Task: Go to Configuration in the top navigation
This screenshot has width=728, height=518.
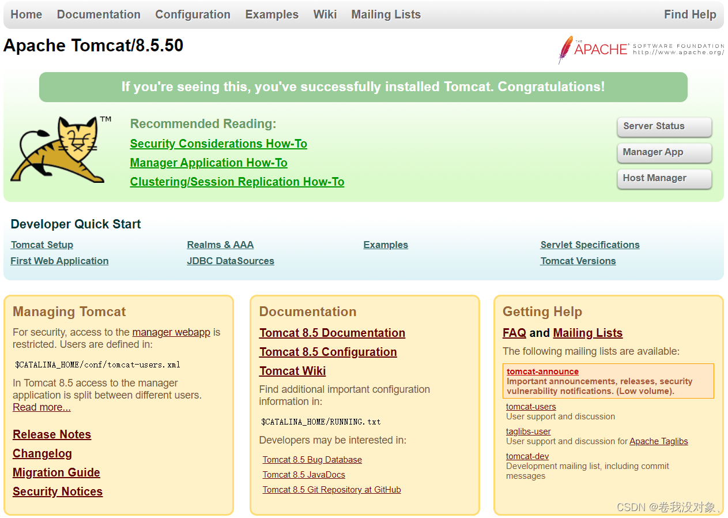Action: pos(193,14)
